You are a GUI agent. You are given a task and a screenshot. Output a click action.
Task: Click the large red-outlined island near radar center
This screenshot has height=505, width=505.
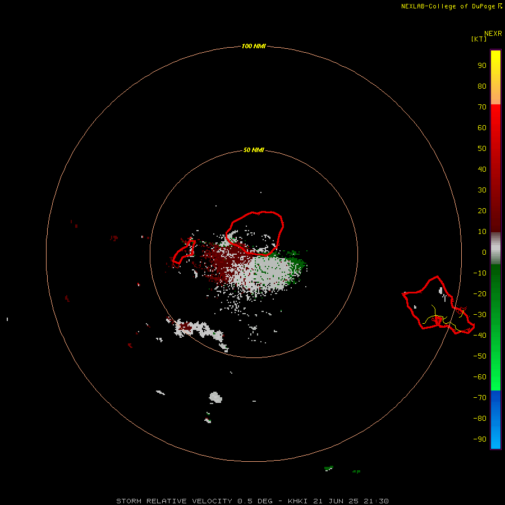point(254,233)
